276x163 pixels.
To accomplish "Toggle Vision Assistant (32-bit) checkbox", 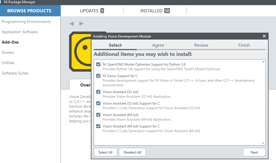I will pyautogui.click(x=98, y=92).
